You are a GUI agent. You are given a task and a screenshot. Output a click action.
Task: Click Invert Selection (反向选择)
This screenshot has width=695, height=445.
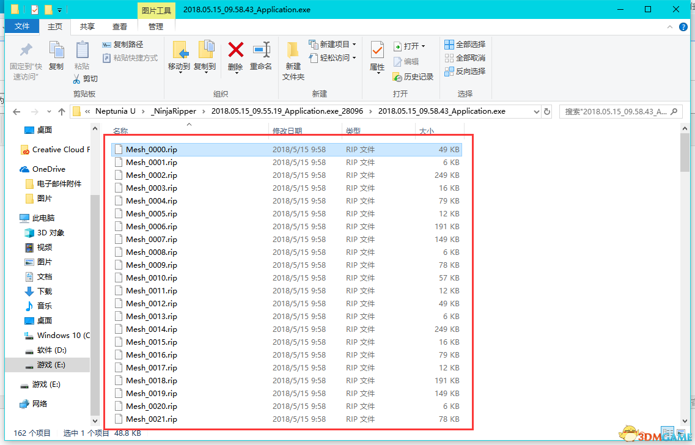(x=465, y=72)
